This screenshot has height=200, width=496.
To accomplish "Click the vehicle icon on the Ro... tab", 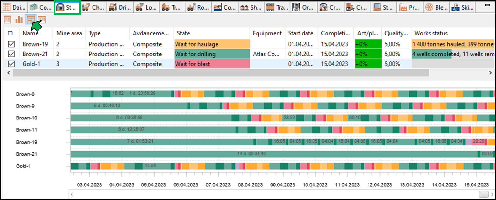I will 192,7.
